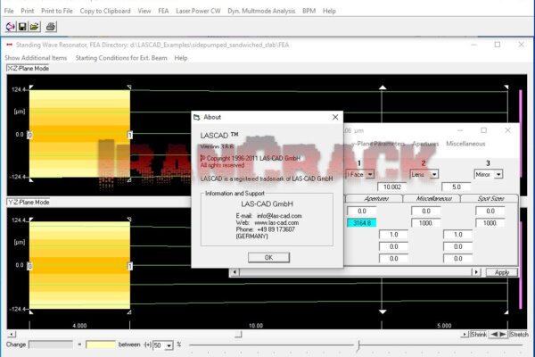The width and height of the screenshot is (535, 357).
Task: Click element 1 marker in X-Z plot
Action: click(130, 136)
